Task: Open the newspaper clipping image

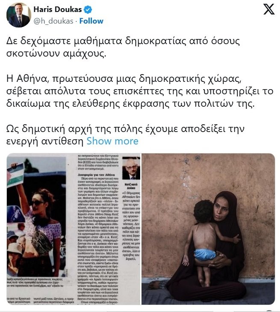Action: [x=74, y=229]
